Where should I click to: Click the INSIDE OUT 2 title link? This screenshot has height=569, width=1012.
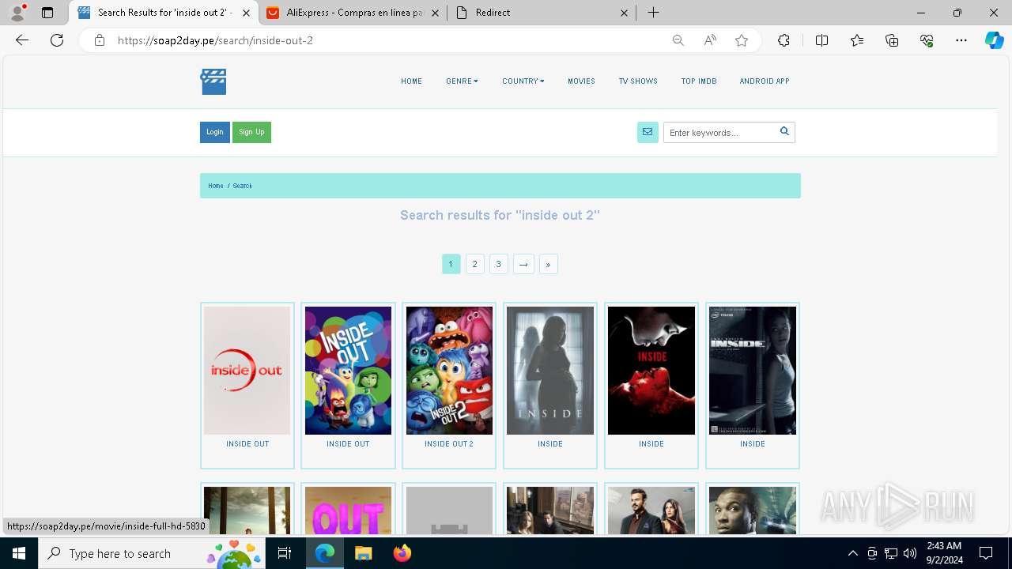pos(449,444)
